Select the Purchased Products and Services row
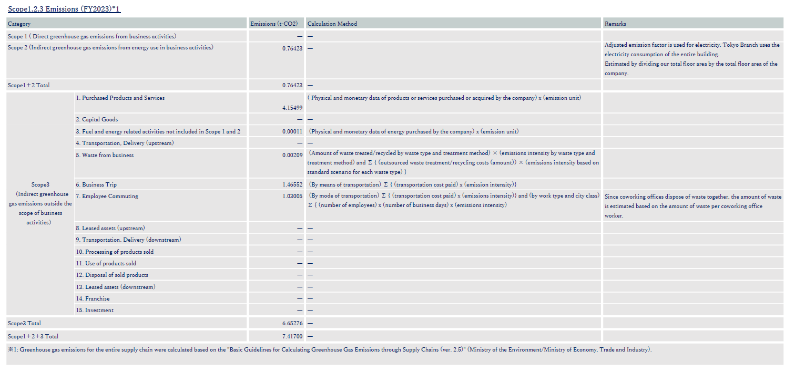The width and height of the screenshot is (795, 372). tap(123, 98)
